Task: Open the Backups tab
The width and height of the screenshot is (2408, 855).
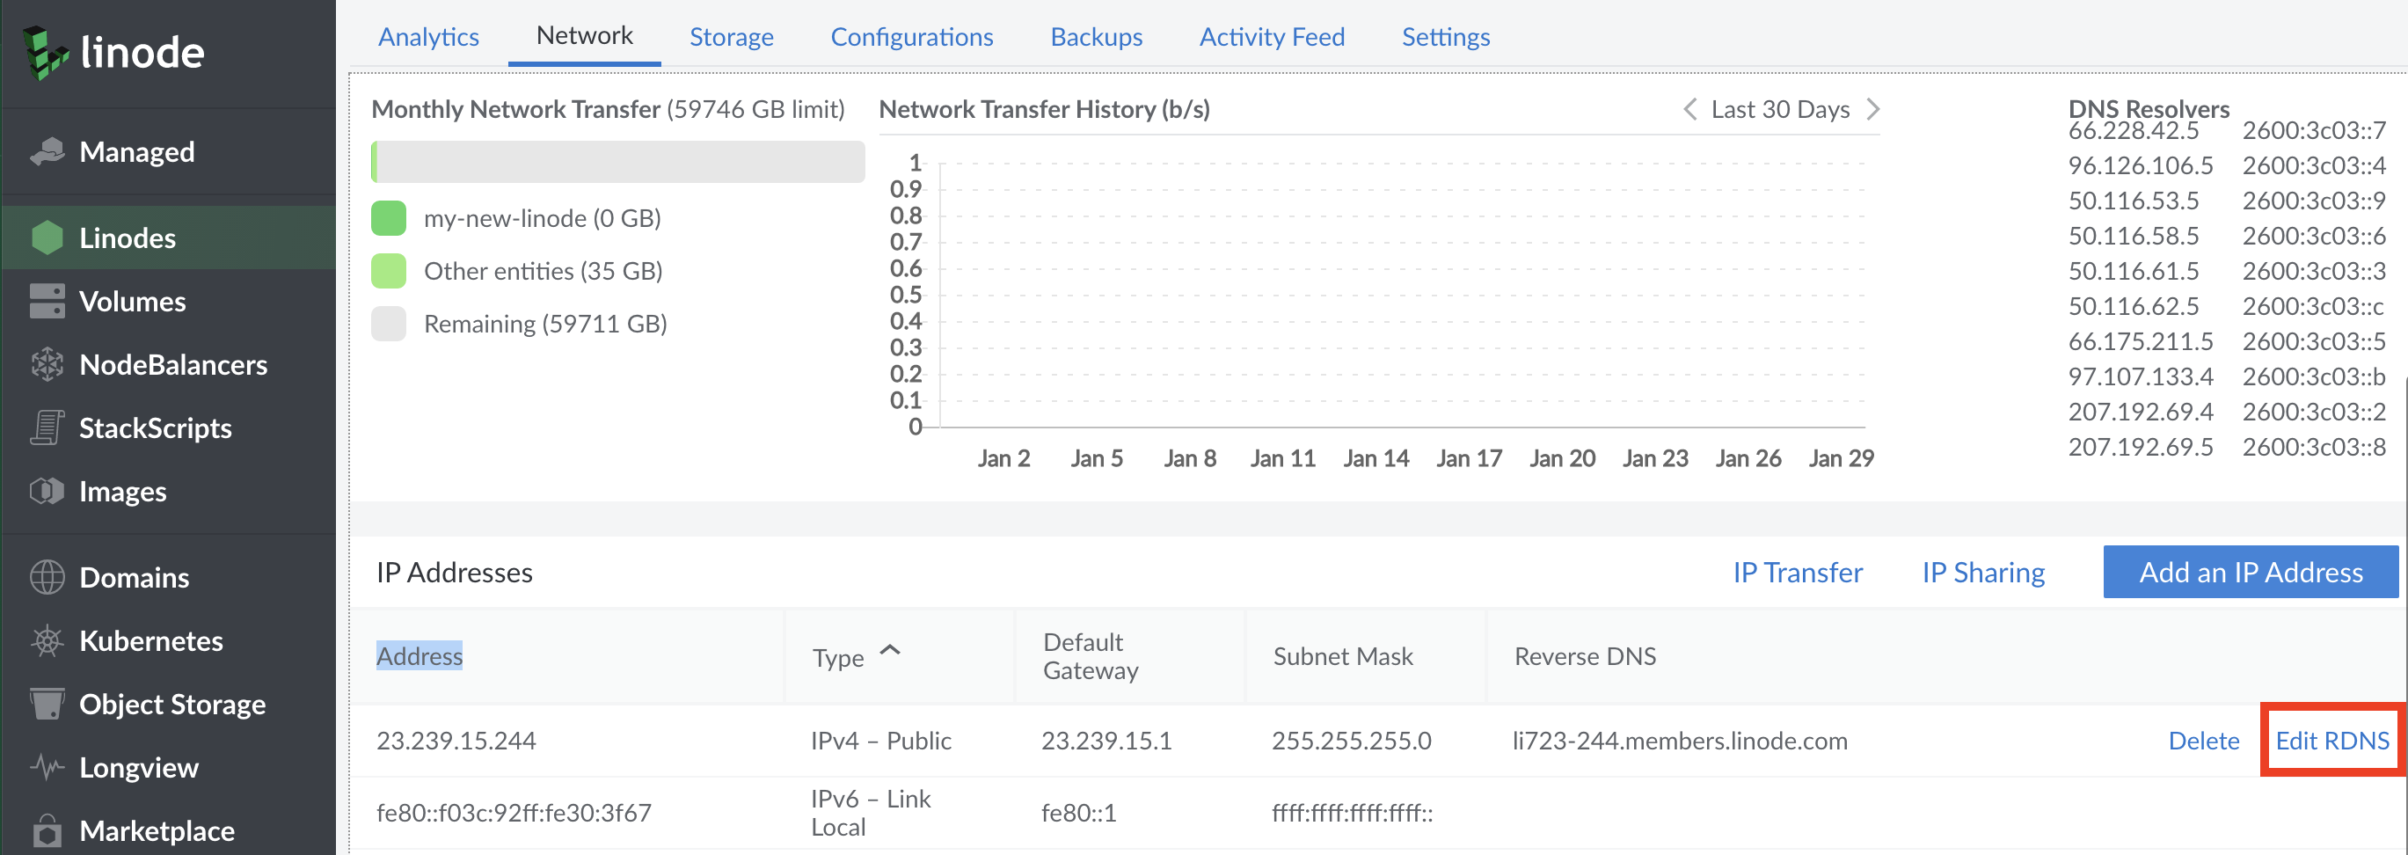Action: [x=1096, y=36]
